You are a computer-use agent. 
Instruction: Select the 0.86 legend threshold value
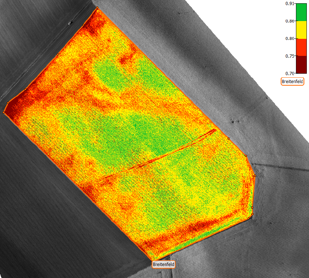coord(289,21)
